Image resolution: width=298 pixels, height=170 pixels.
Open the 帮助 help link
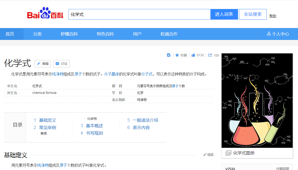(x=273, y=16)
